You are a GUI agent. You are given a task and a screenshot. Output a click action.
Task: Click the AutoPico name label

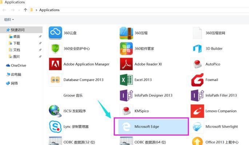(x=213, y=64)
